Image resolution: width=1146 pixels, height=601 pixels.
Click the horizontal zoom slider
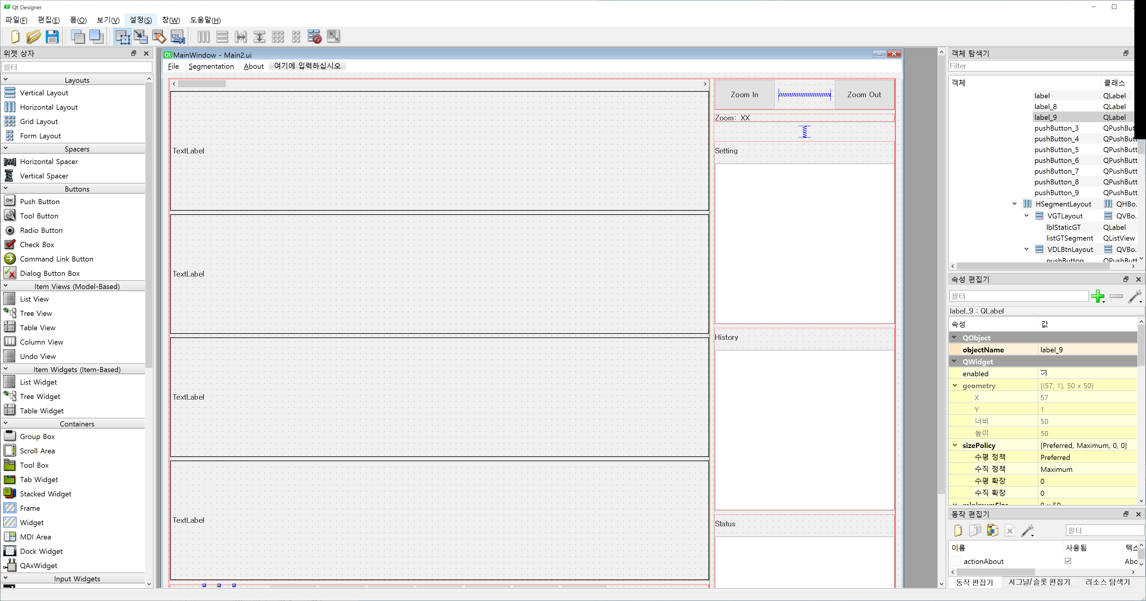[804, 94]
